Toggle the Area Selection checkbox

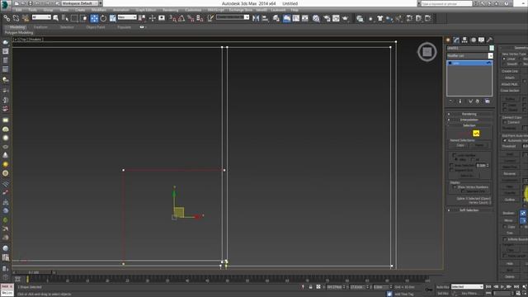pyautogui.click(x=452, y=166)
